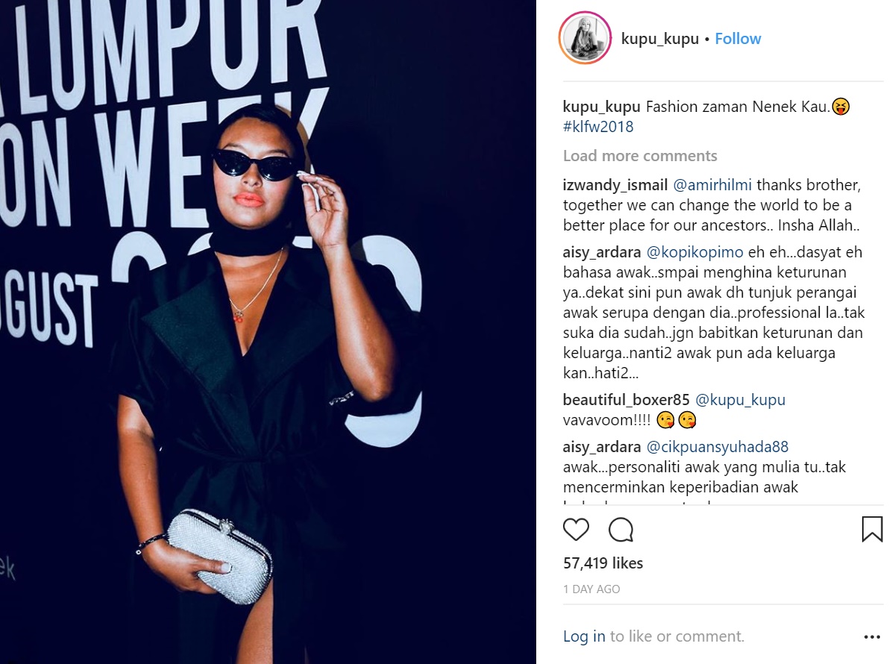Click Log in to comment

(x=584, y=636)
